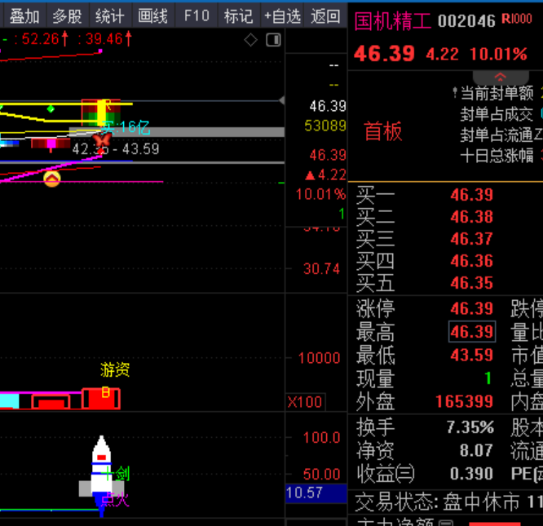Select the 画线 drawing tool
543x526 pixels.
point(153,16)
